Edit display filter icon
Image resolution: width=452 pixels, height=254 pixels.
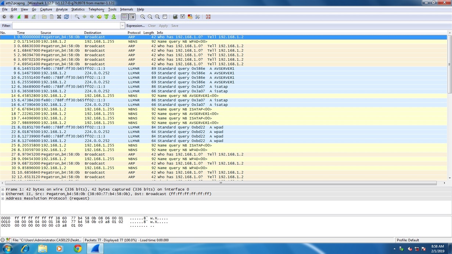click(183, 17)
